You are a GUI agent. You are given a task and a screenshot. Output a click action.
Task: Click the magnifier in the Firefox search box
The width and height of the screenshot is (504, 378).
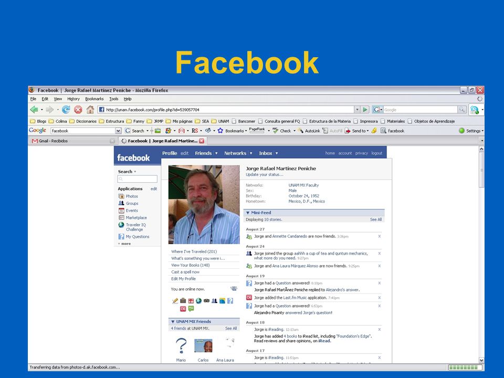click(x=461, y=110)
